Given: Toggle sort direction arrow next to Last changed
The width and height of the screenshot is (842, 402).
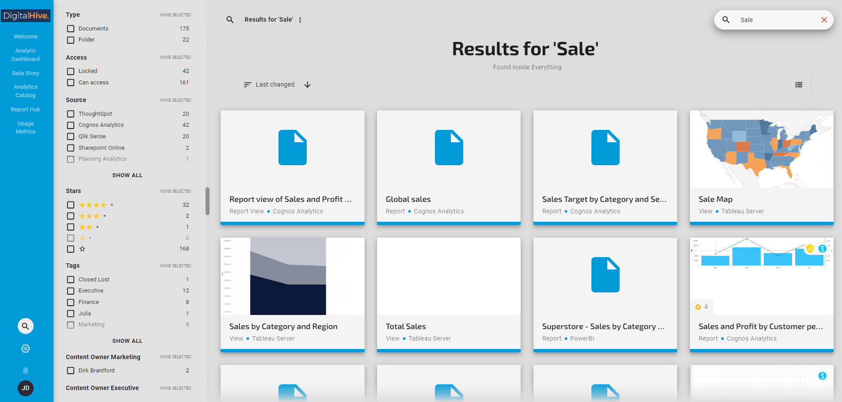Looking at the screenshot, I should click(x=308, y=84).
